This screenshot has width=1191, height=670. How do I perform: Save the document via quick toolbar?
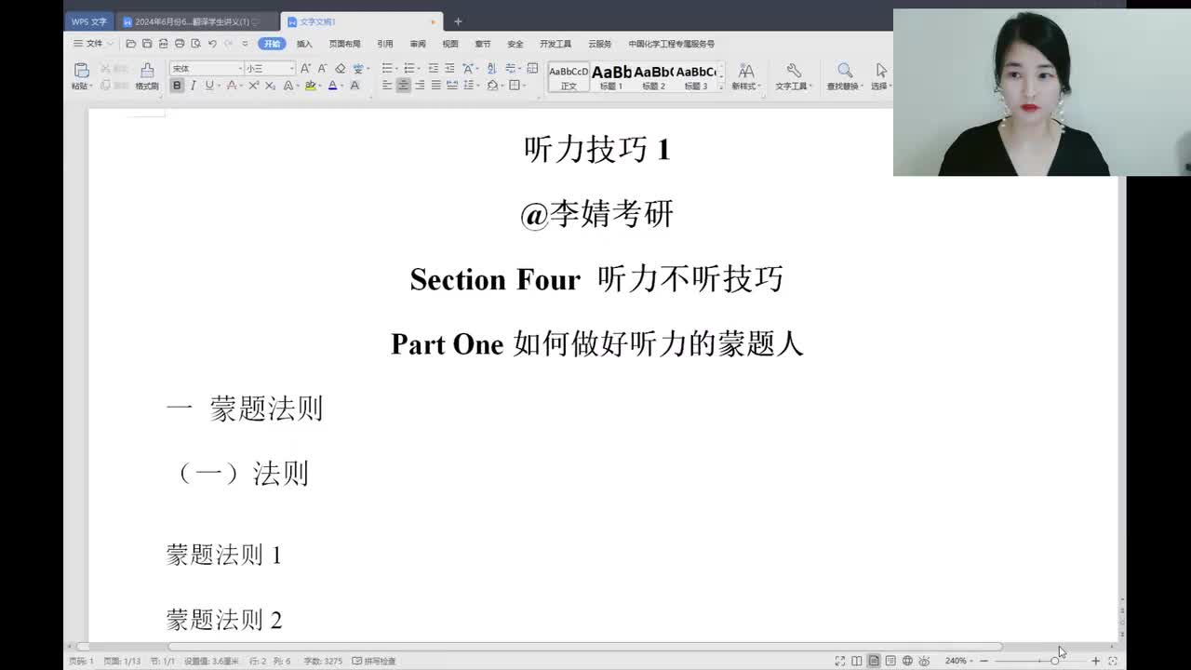[147, 44]
